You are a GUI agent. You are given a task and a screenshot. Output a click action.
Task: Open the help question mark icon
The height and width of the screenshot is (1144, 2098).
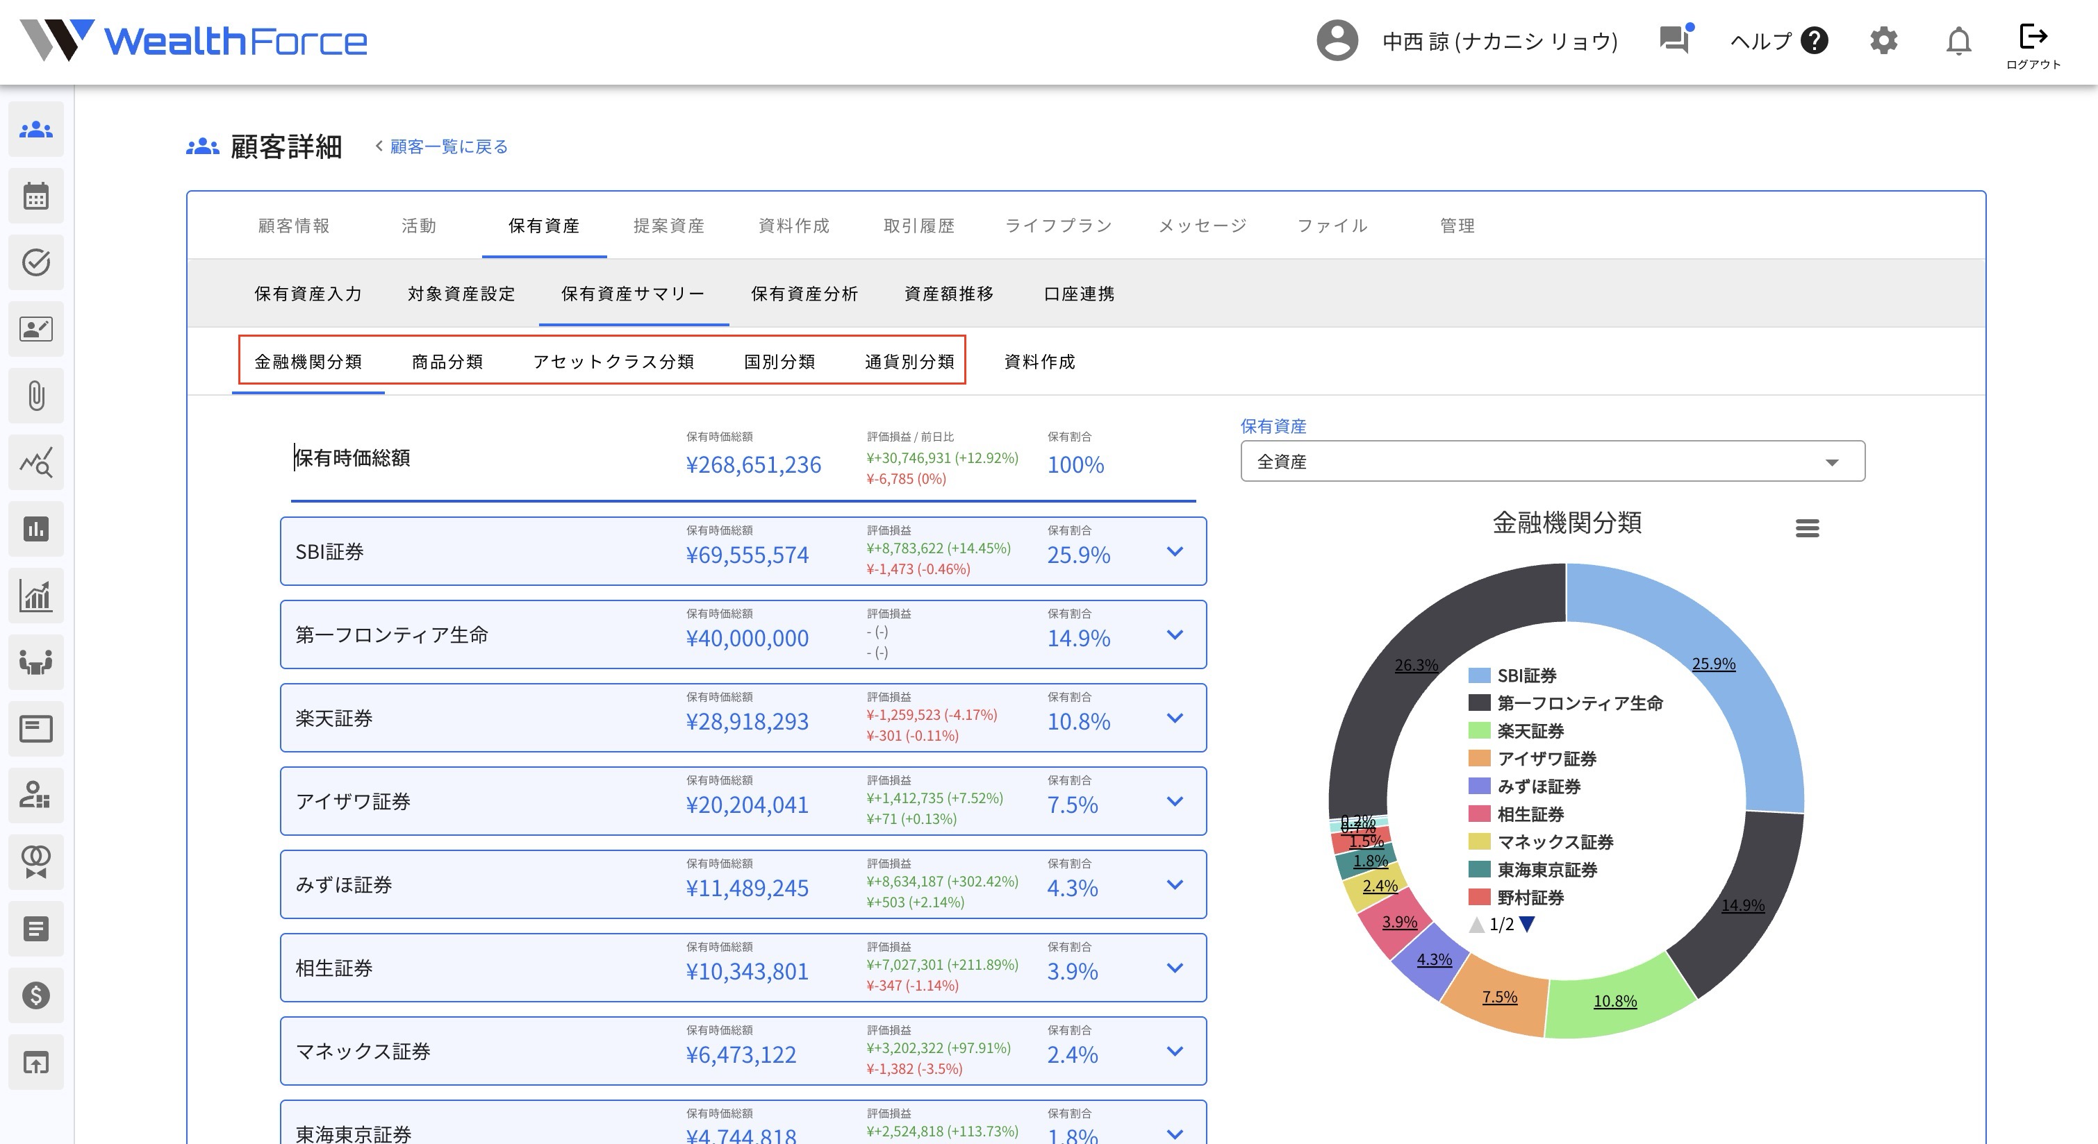(x=1815, y=41)
